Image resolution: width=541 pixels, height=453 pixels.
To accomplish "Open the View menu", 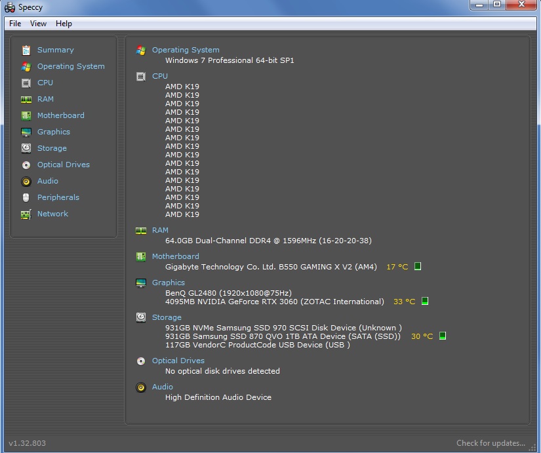I will 38,24.
